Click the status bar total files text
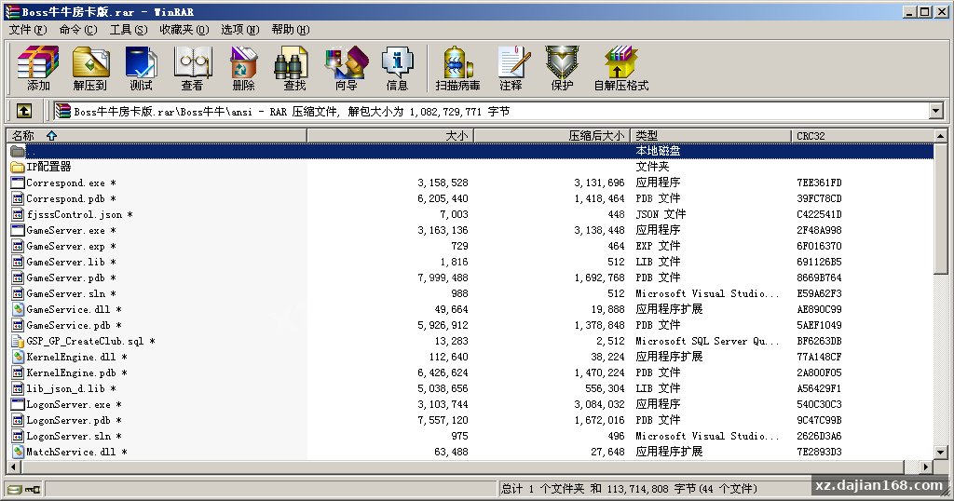 pos(629,488)
